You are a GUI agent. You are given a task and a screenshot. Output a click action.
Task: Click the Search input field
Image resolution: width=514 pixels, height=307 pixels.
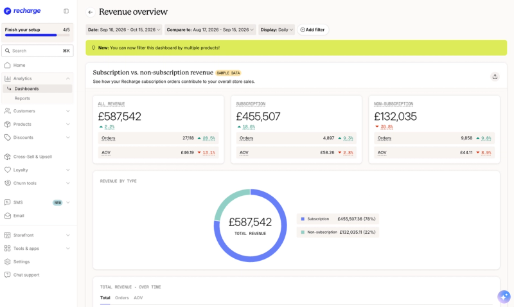point(37,51)
